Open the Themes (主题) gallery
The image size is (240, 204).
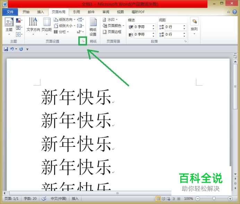coord(9,26)
